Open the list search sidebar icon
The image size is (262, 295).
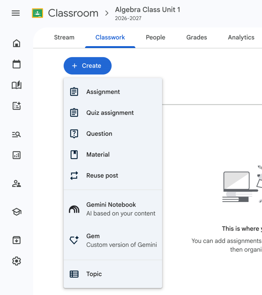click(16, 134)
